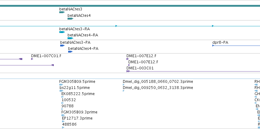Viewport: 260px width, 129px height.
Task: Click the DME1-007C01.F label text
Action: point(46,56)
